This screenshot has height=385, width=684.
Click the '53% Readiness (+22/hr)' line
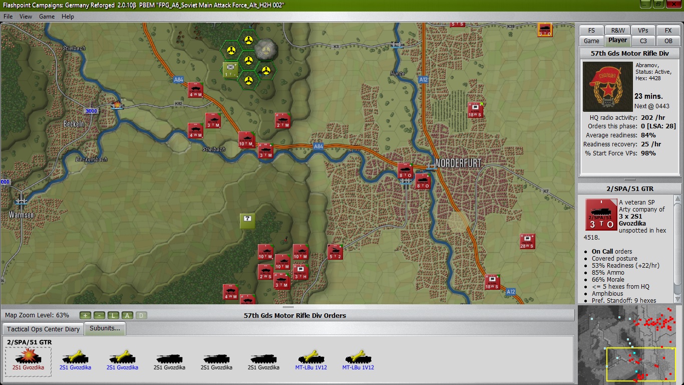pyautogui.click(x=625, y=266)
